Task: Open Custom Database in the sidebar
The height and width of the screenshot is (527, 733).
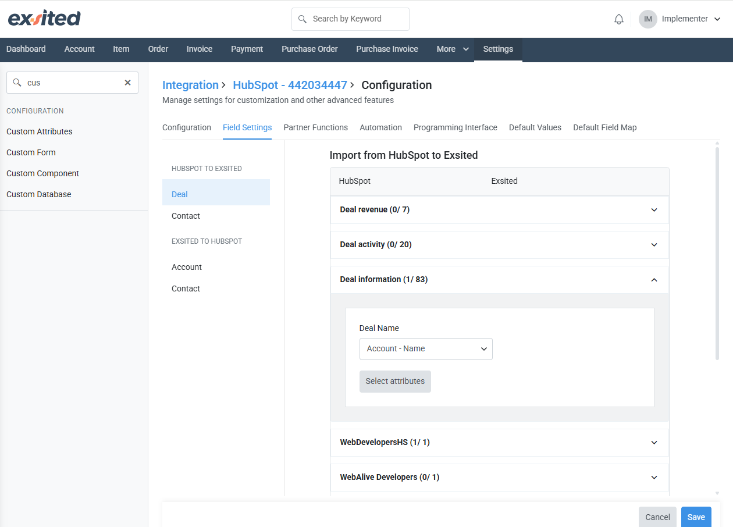Action: (39, 194)
